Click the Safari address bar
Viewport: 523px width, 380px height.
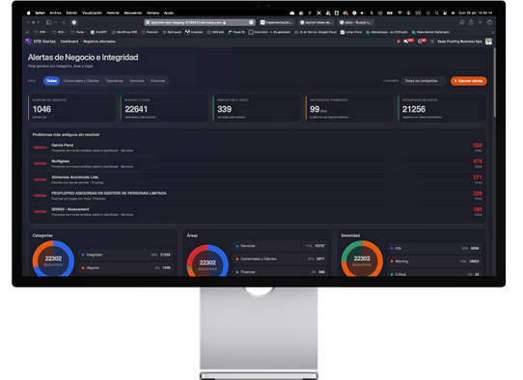coord(200,22)
